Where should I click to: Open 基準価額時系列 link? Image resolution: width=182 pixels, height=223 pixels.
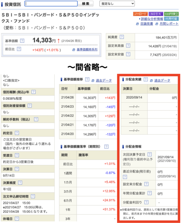tap(87, 49)
